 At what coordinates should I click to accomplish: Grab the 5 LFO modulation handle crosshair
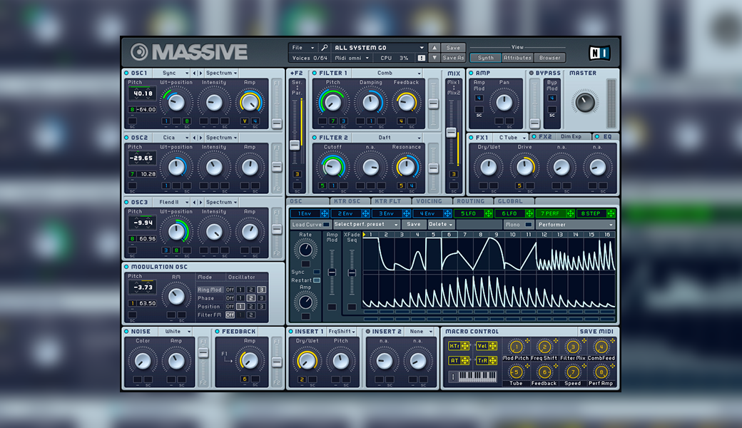(x=488, y=214)
